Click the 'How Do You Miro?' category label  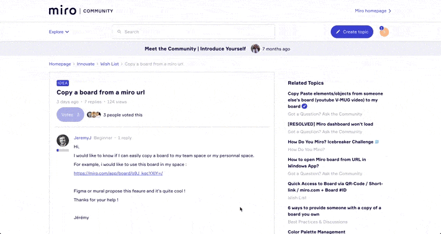(306, 149)
